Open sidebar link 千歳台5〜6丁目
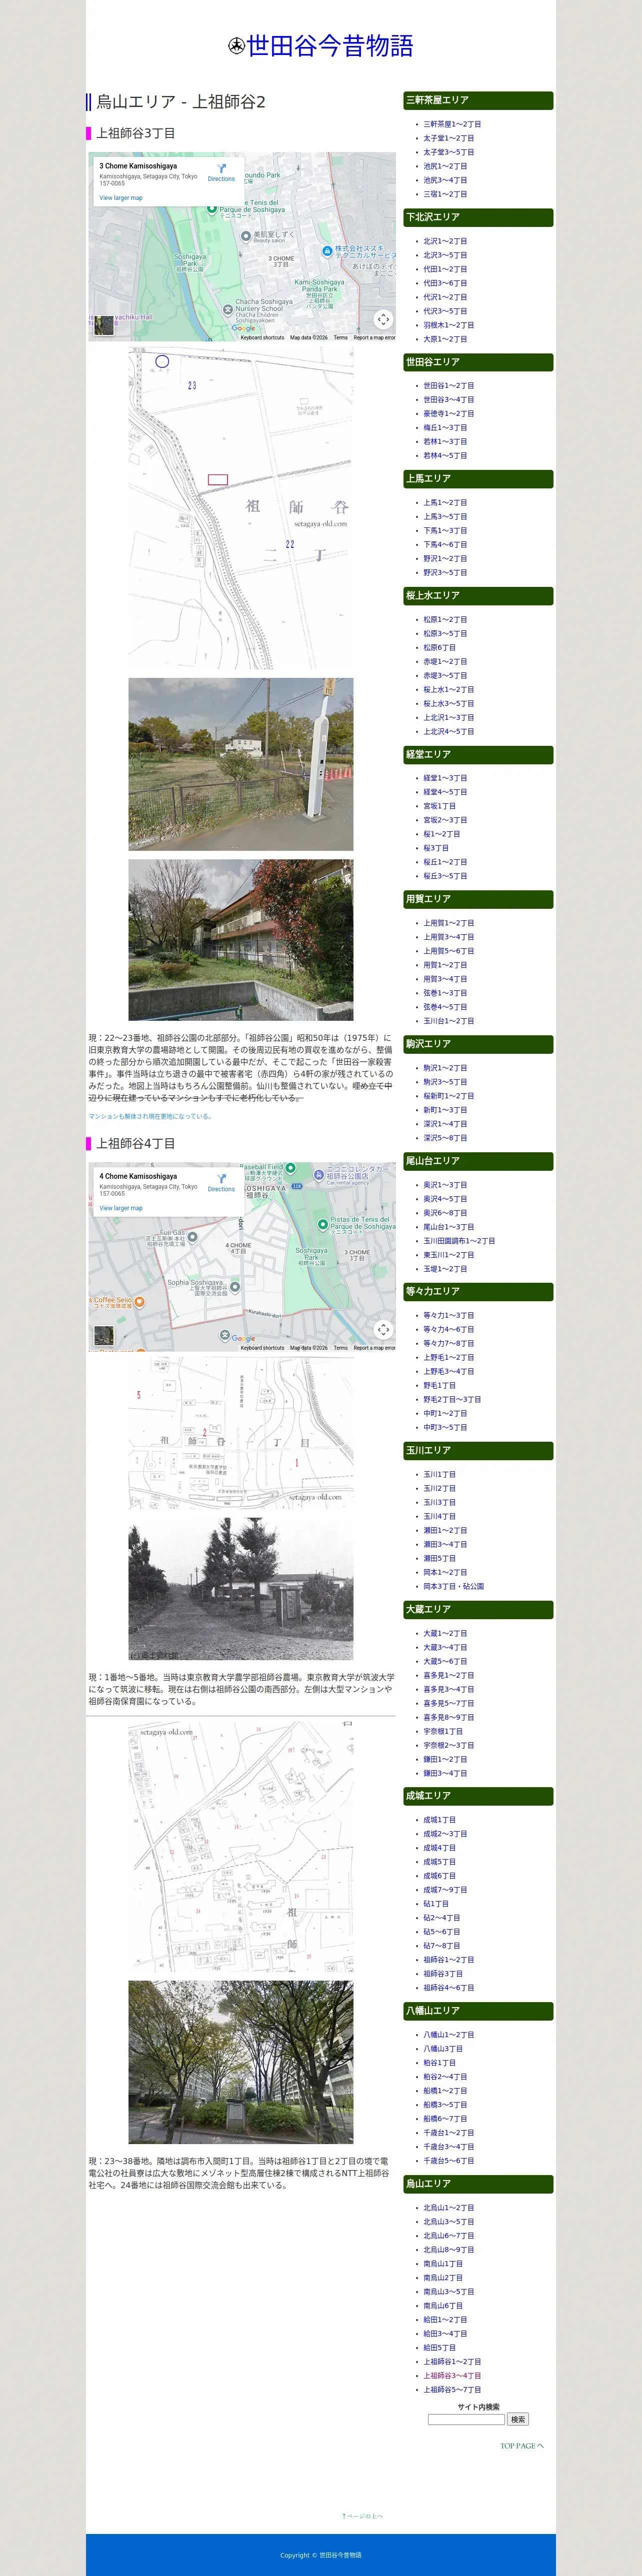Viewport: 642px width, 2576px height. [x=449, y=2161]
